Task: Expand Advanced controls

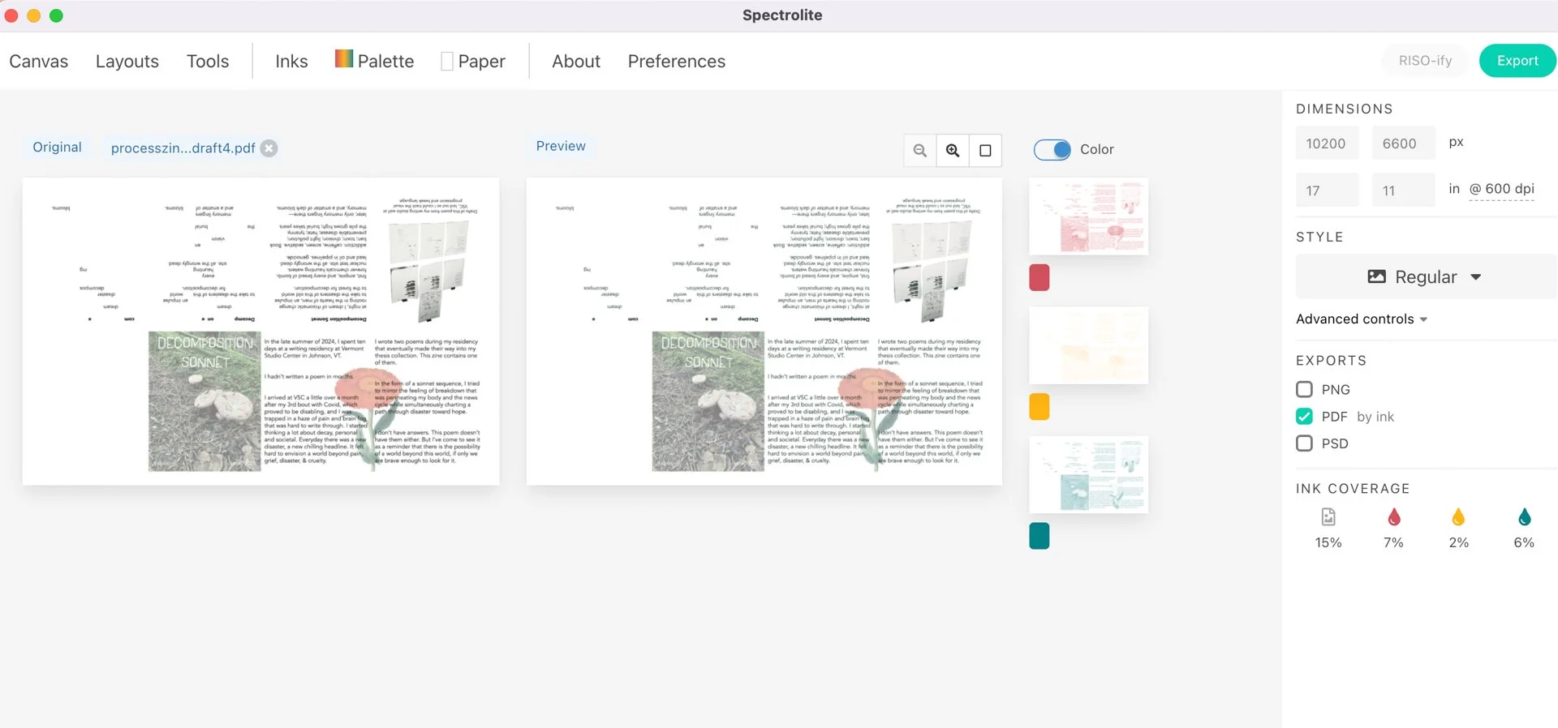Action: click(x=1362, y=319)
